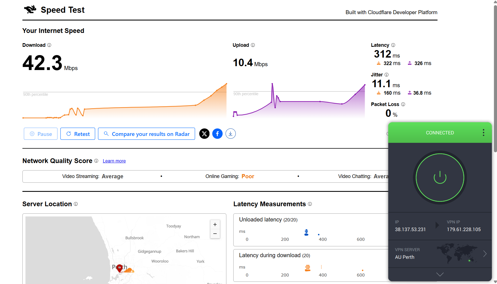The height and width of the screenshot is (284, 497).
Task: Open the VPN three-dot options menu
Action: coord(483,133)
